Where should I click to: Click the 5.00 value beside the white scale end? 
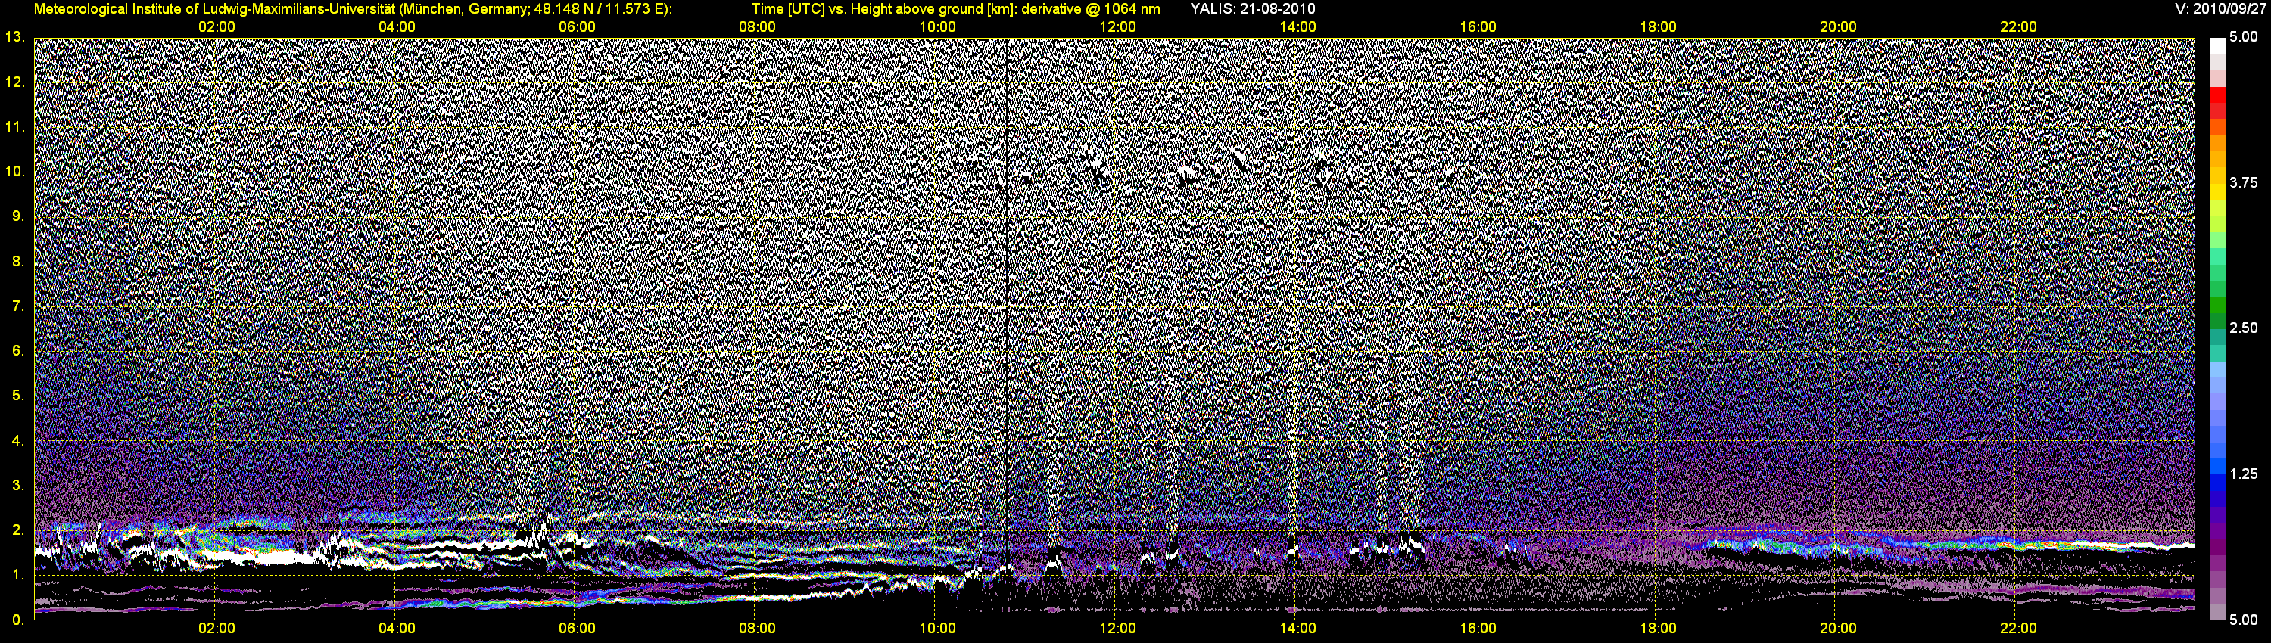(2244, 37)
